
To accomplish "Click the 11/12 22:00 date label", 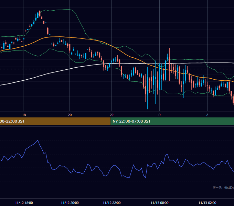I will click(x=111, y=203).
